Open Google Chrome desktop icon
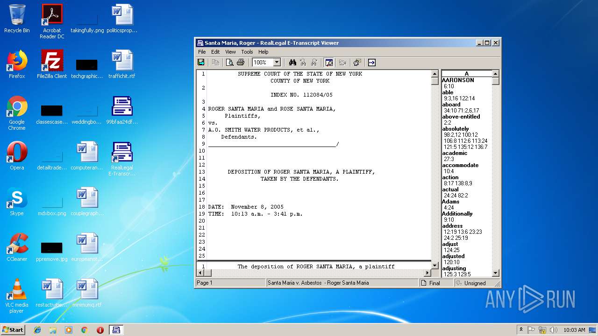The image size is (598, 336). pyautogui.click(x=17, y=113)
